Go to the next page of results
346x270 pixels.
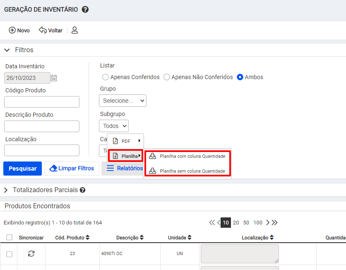point(268,222)
